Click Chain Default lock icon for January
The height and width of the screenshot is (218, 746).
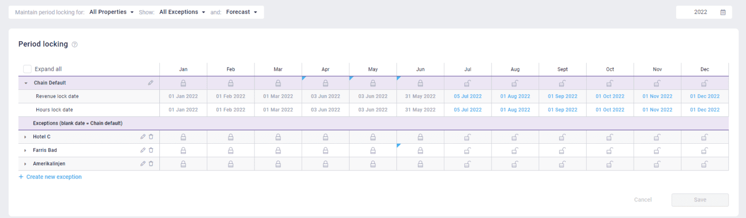184,83
